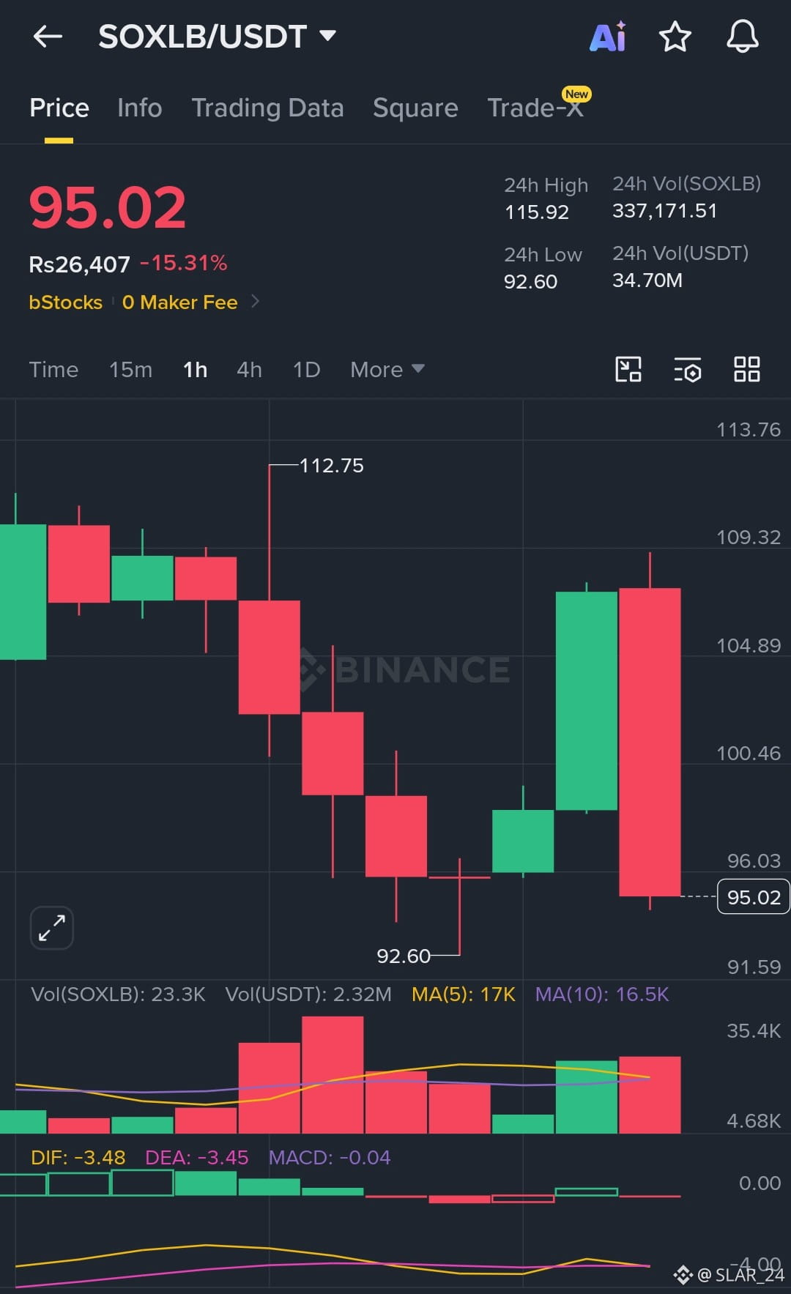
Task: Tap the 24h Low value 92.60
Action: pyautogui.click(x=531, y=282)
